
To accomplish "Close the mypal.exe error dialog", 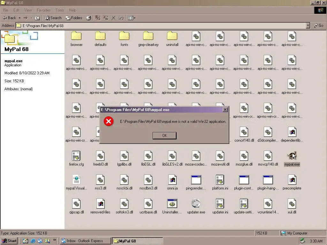I will click(x=225, y=110).
